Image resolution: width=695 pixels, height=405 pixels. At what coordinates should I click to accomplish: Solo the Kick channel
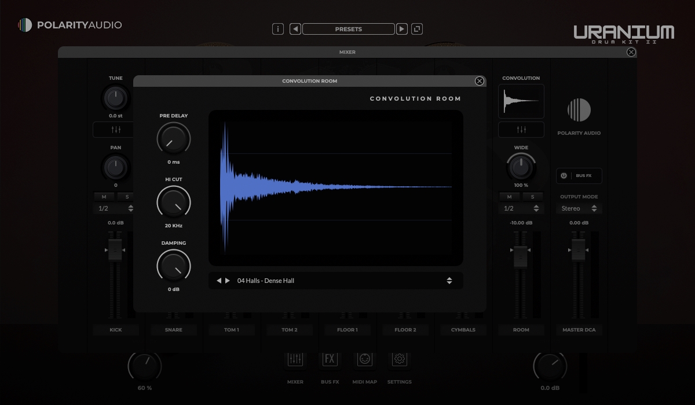point(127,197)
